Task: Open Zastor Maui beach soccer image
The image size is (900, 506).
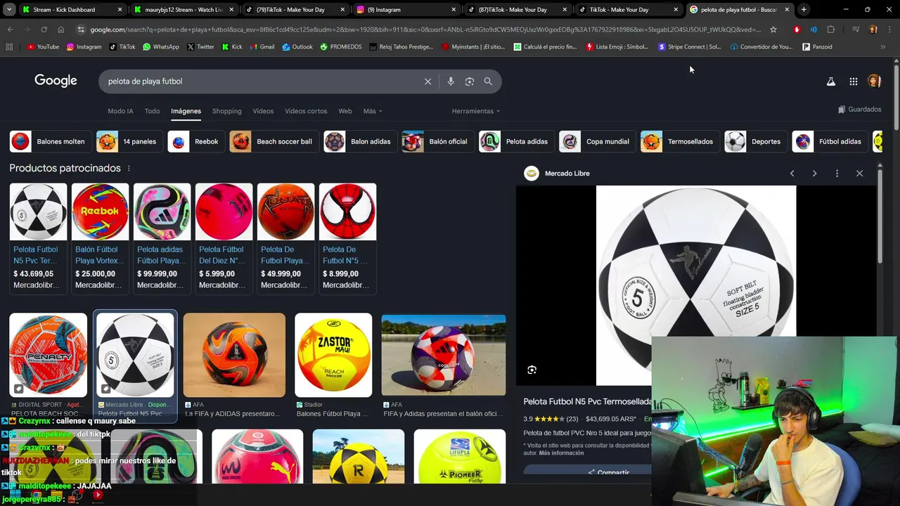Action: (333, 355)
